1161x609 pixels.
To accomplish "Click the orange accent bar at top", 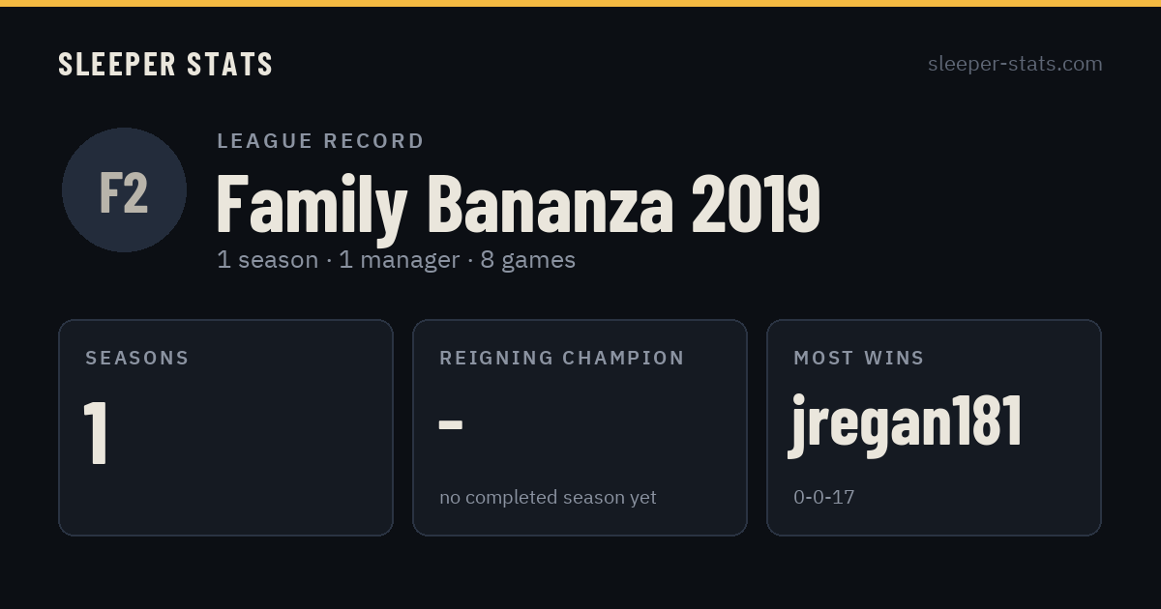I will [580, 3].
